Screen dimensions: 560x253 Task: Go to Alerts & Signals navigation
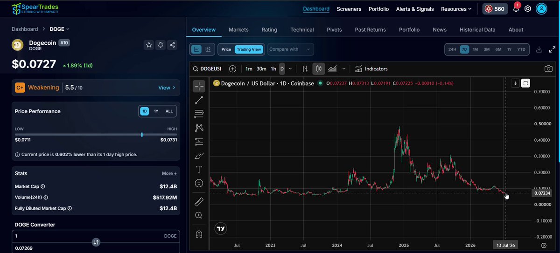click(415, 9)
